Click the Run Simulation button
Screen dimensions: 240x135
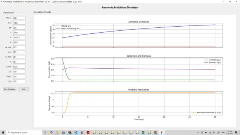(10, 89)
